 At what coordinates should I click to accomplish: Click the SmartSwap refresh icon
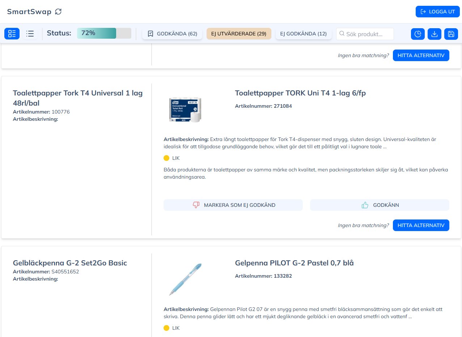click(x=58, y=12)
